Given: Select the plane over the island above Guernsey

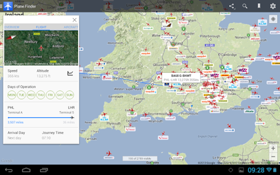Looking at the screenshot, I should [x=178, y=154].
